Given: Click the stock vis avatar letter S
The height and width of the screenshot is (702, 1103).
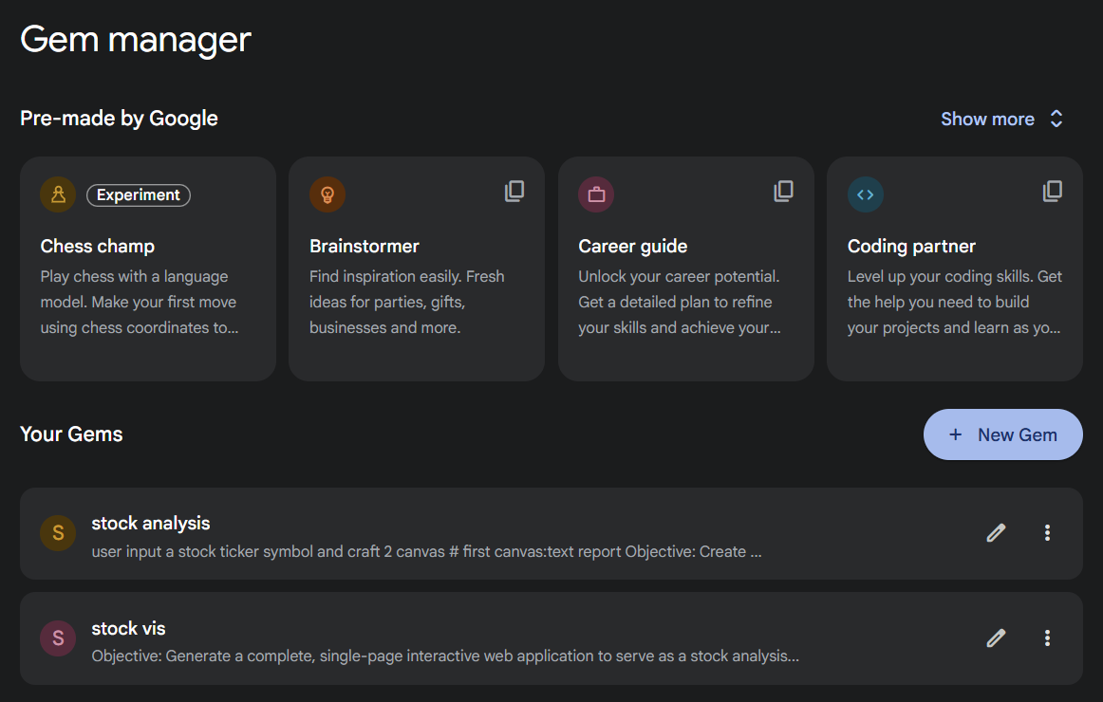Looking at the screenshot, I should pos(58,638).
